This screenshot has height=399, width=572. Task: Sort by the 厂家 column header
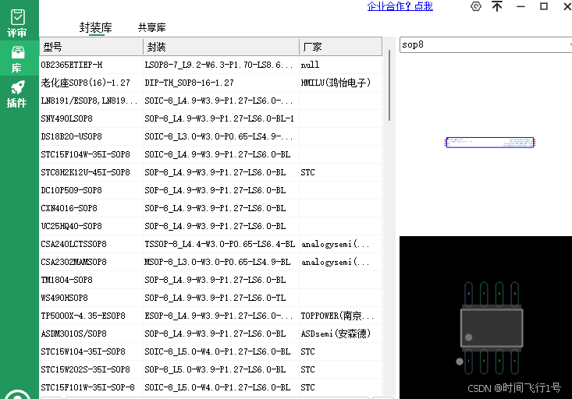coord(340,47)
